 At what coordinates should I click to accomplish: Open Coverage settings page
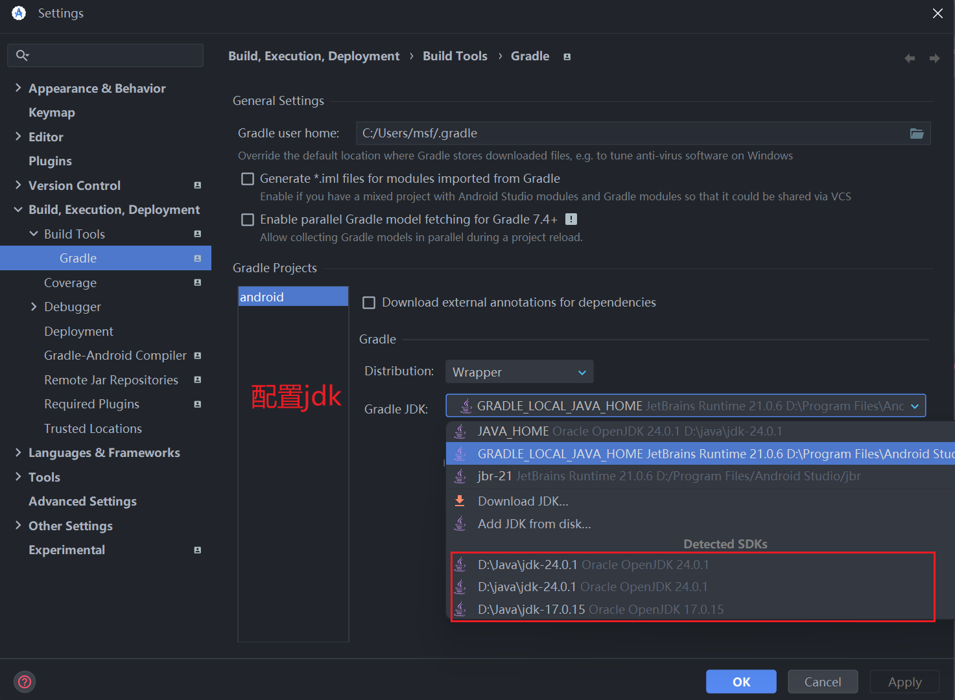70,283
